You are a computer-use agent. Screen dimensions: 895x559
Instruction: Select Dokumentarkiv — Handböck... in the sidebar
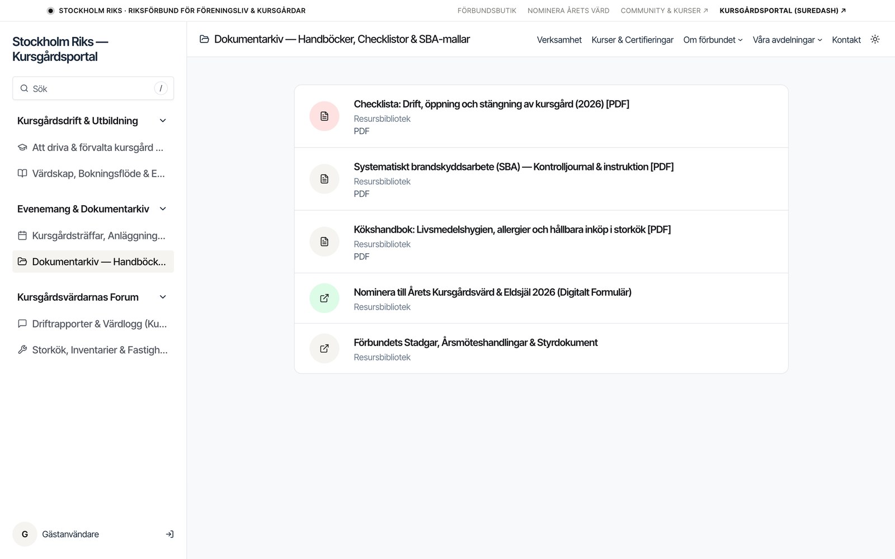click(93, 262)
